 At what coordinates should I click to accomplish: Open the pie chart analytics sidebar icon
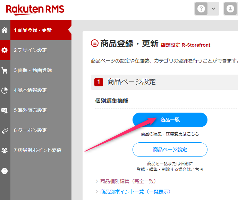(5, 91)
